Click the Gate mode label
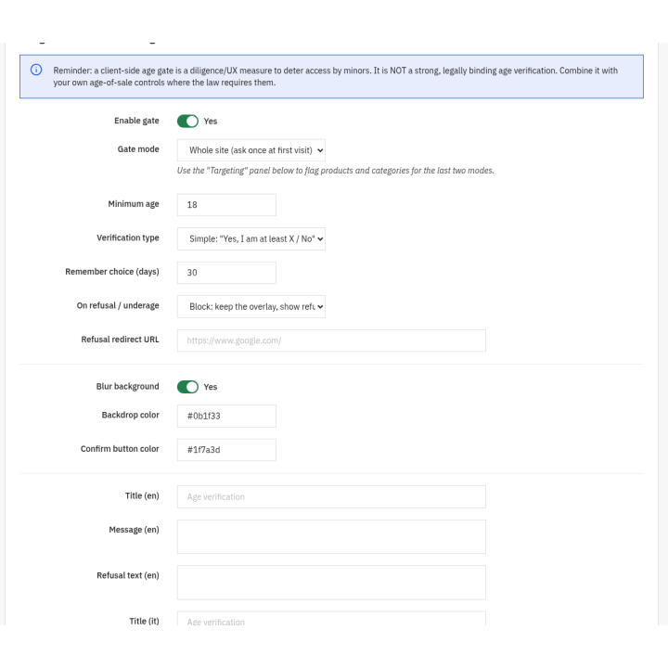 coord(138,149)
